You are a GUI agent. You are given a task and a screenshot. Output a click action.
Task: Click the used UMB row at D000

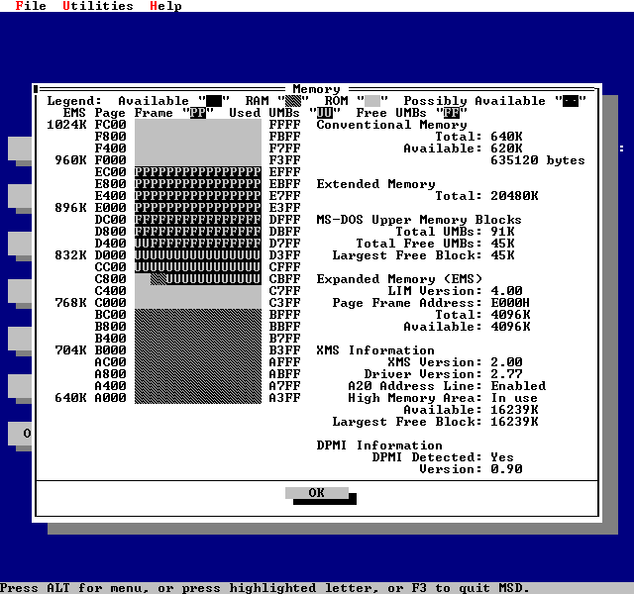click(x=198, y=255)
